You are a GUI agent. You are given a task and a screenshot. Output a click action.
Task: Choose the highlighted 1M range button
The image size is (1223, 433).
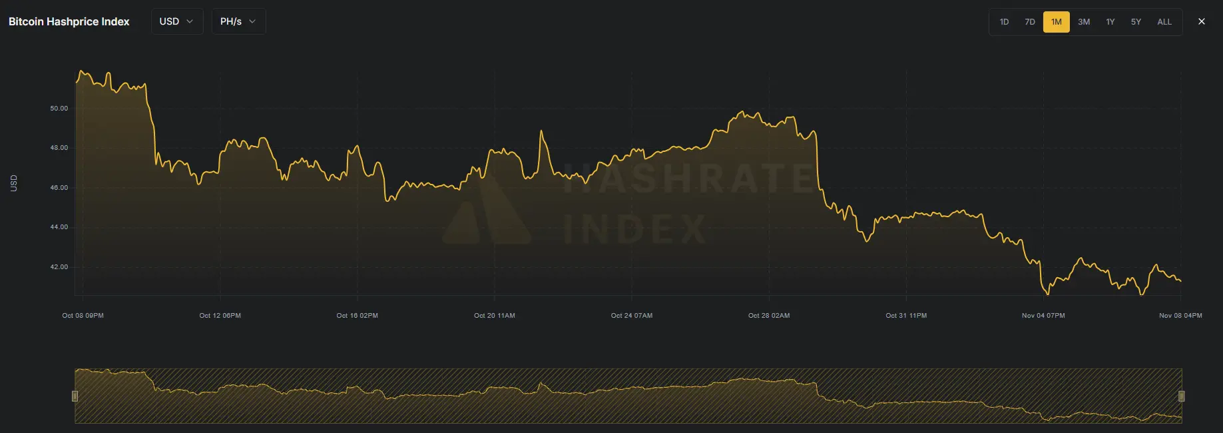pyautogui.click(x=1056, y=22)
